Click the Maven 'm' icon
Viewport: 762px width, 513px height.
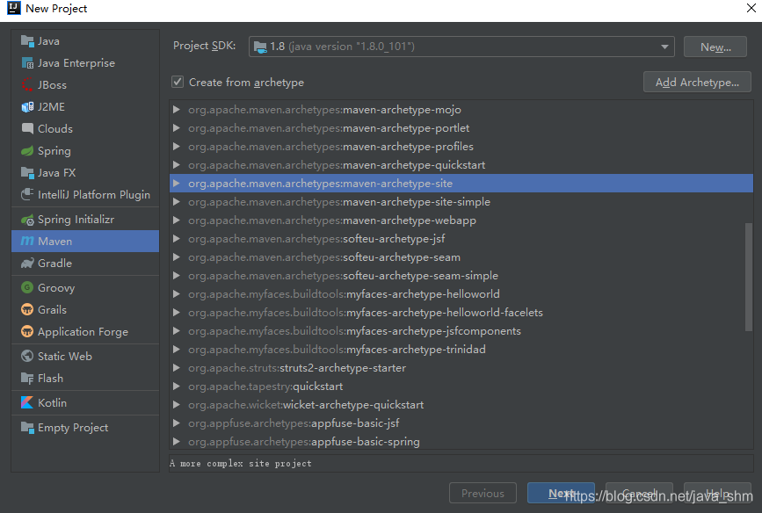[27, 241]
